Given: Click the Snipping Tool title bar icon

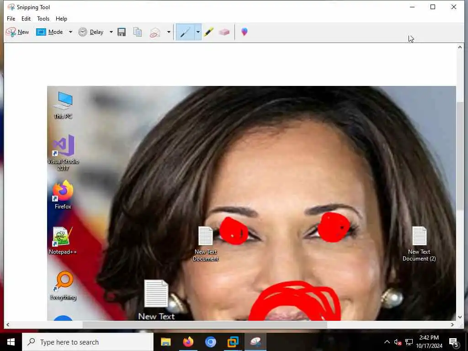Looking at the screenshot, I should tap(11, 7).
